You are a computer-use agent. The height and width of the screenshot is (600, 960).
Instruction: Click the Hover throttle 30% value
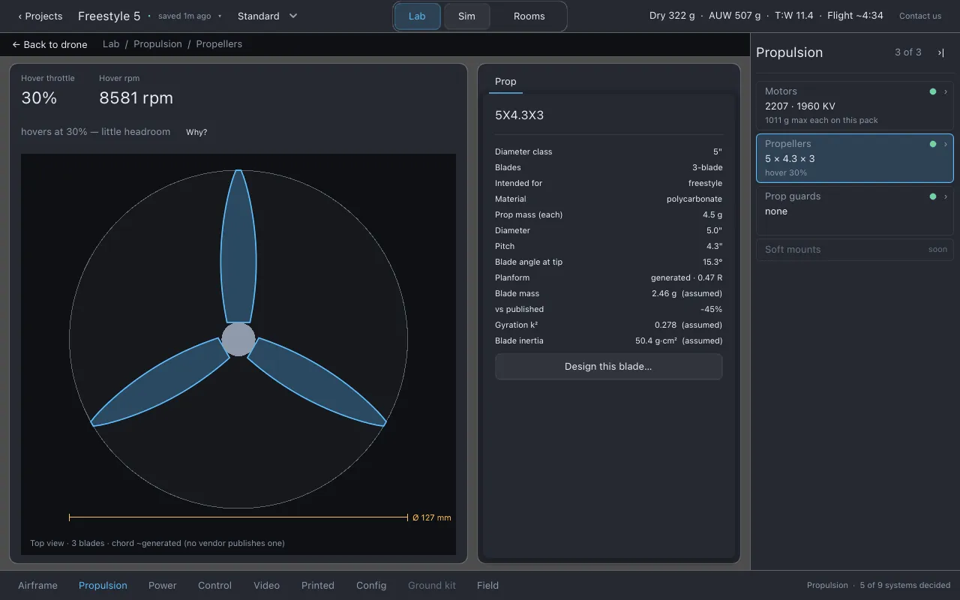tap(39, 98)
